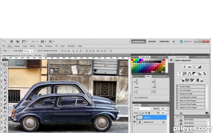Switch to the Masks tab
This screenshot has height=133, width=213.
pyautogui.click(x=193, y=57)
